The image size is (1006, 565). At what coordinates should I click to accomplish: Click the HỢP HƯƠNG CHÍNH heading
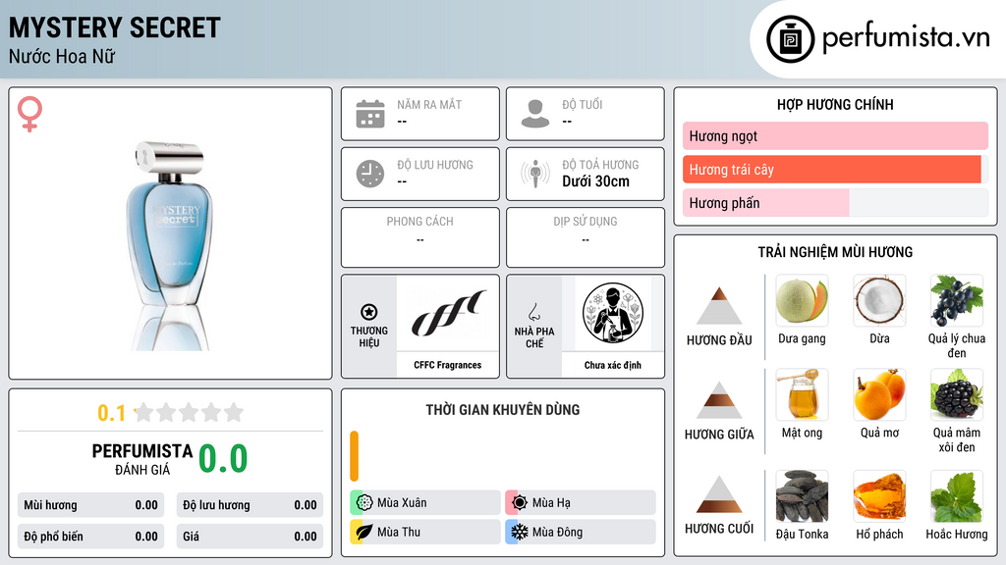(835, 104)
